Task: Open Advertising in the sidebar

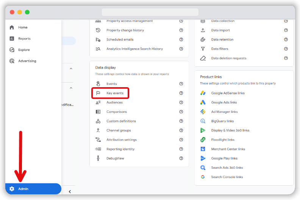Action: [x=27, y=61]
